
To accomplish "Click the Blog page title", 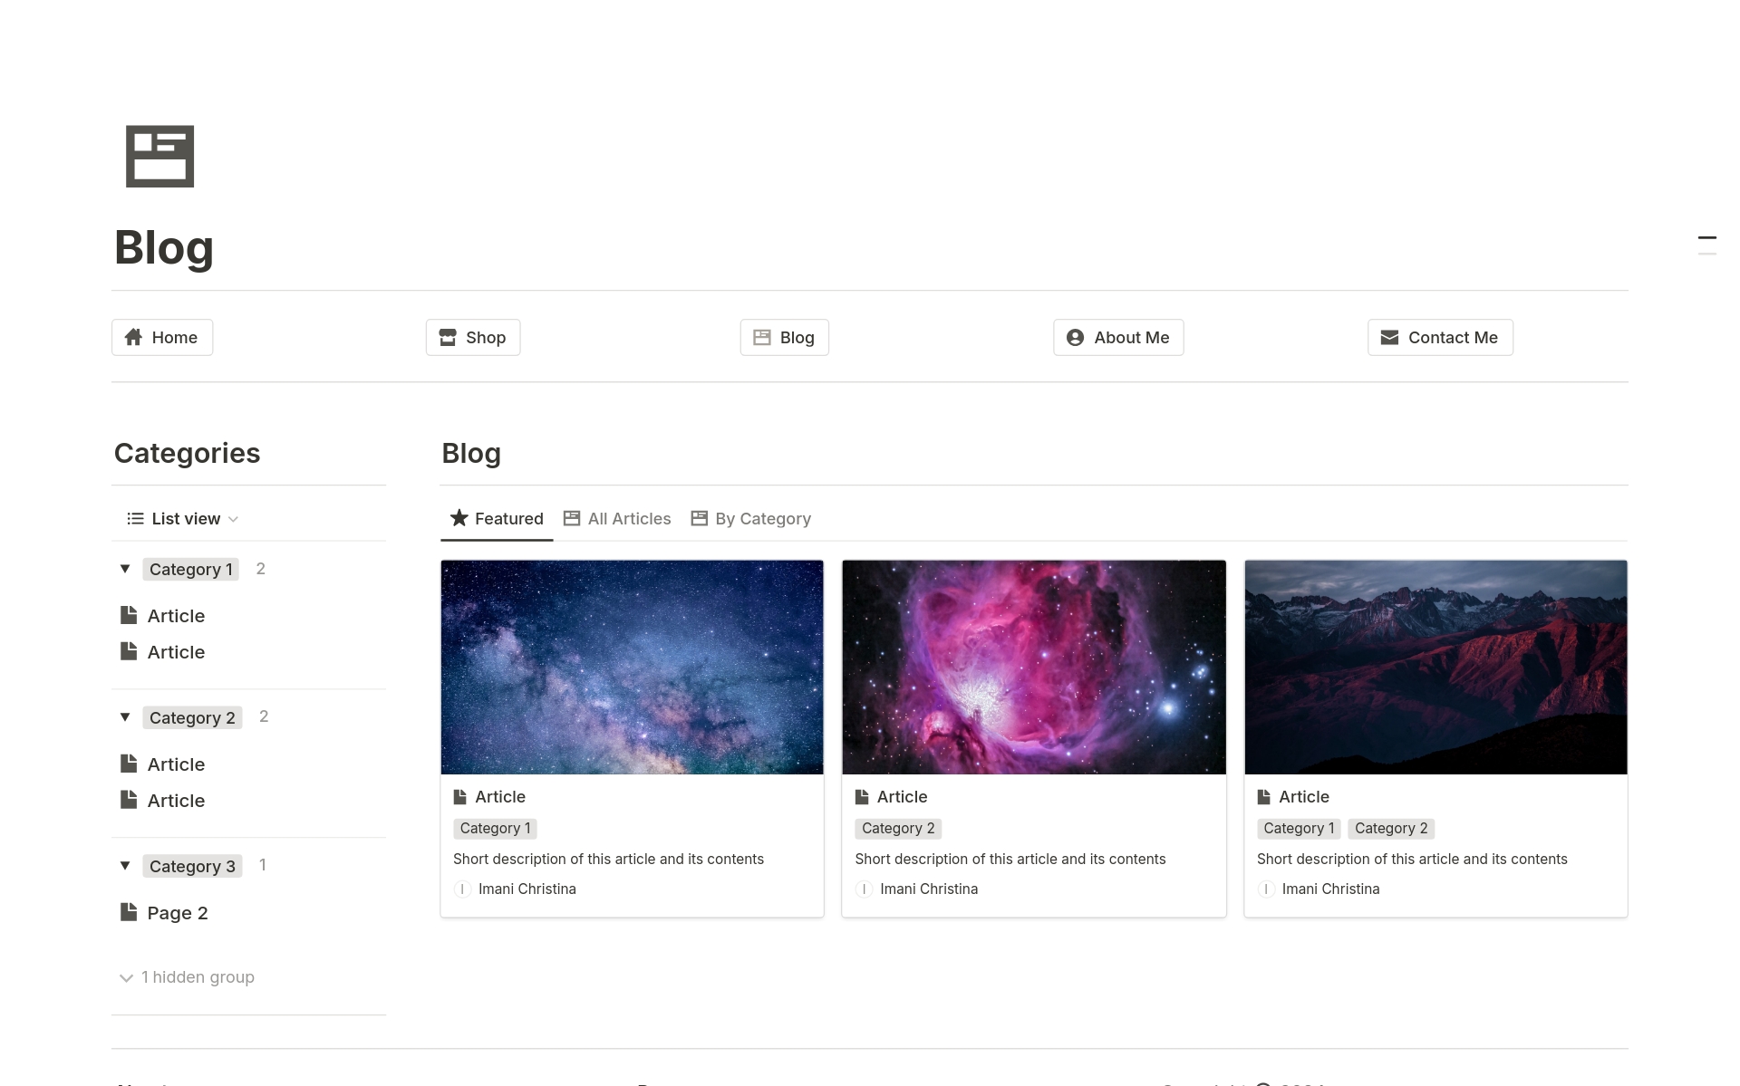I will point(164,247).
